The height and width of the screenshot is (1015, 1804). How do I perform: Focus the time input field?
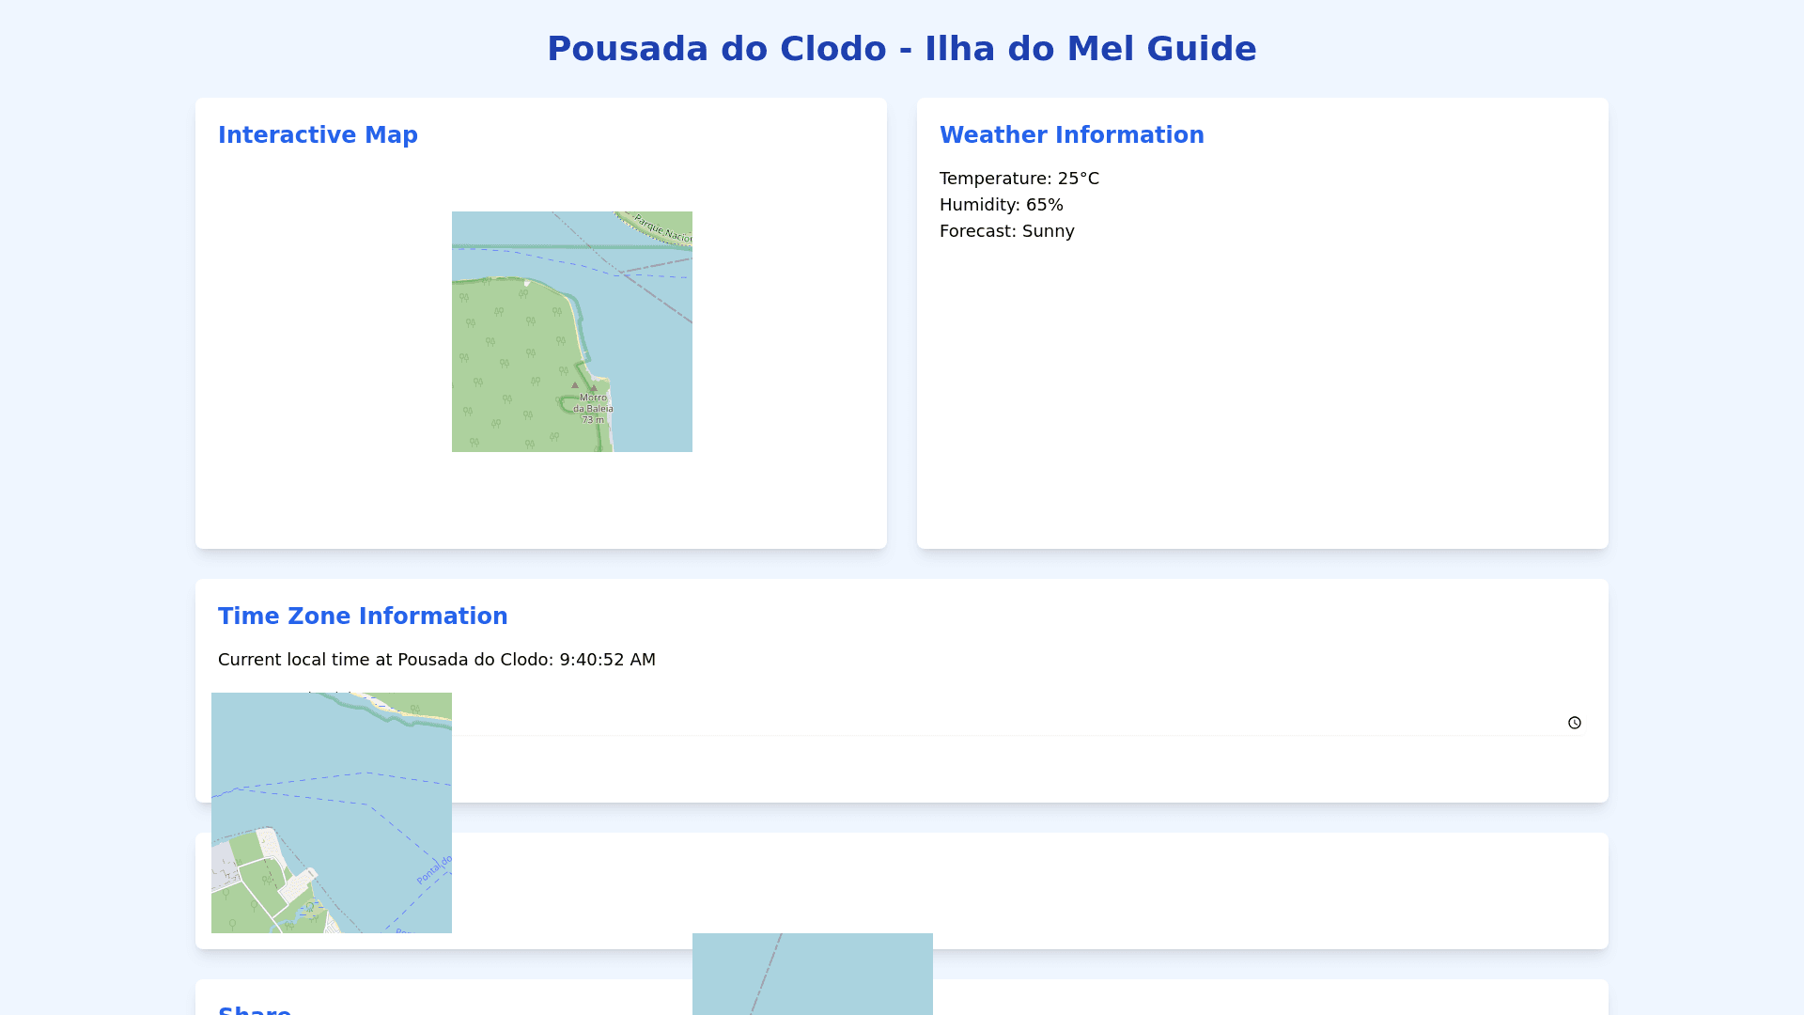pos(940,722)
